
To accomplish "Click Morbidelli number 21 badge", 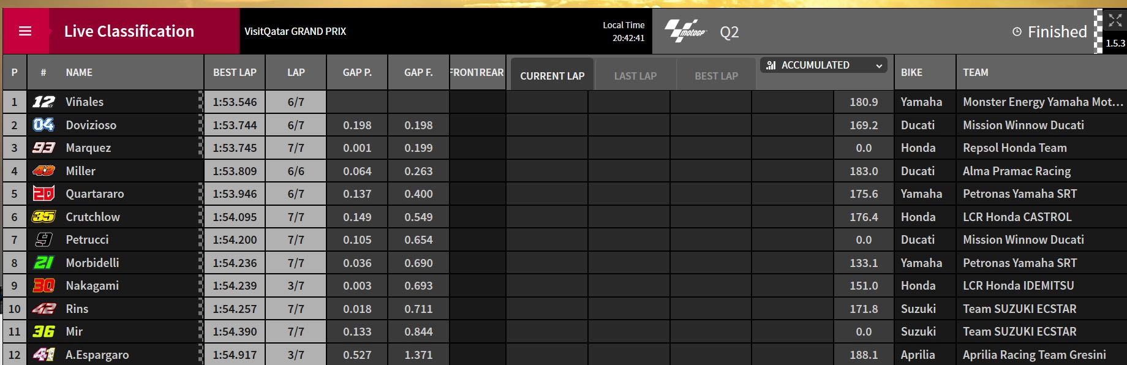I will 43,263.
